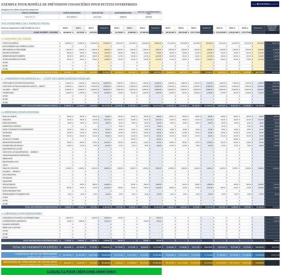Click the '(–) DÉPENSES D'EXPLOITATION' section heading
The image size is (281, 275).
coord(20,112)
